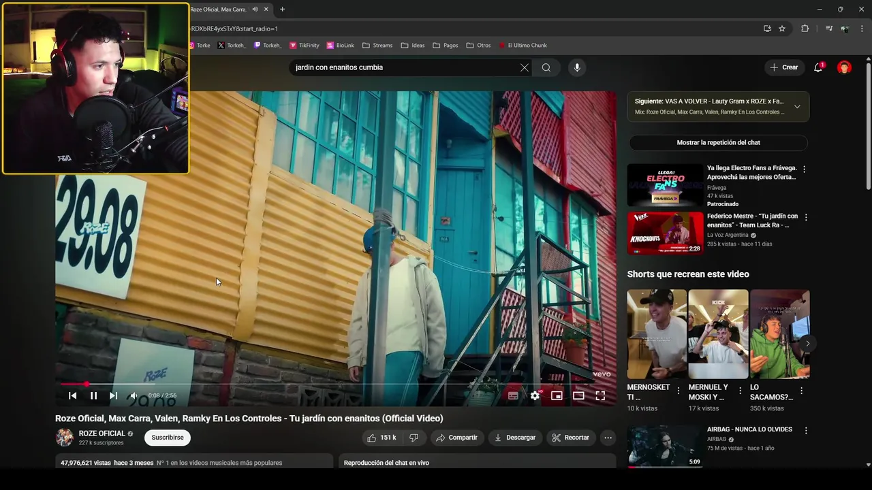This screenshot has height=490, width=872.
Task: Open the Pagos bookmark folder
Action: (445, 46)
